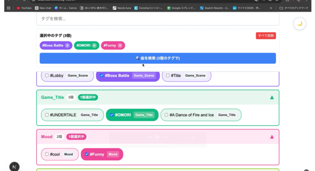Viewport: 315px width, 171px height.
Task: Collapse the Game_Title section with its arrow
Action: coord(272,97)
